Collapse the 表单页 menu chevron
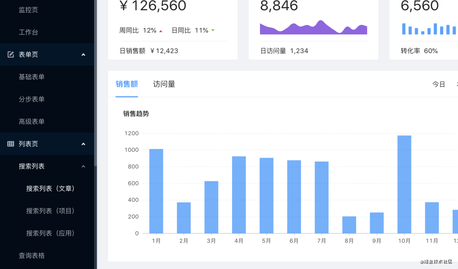This screenshot has width=458, height=269. coord(83,55)
